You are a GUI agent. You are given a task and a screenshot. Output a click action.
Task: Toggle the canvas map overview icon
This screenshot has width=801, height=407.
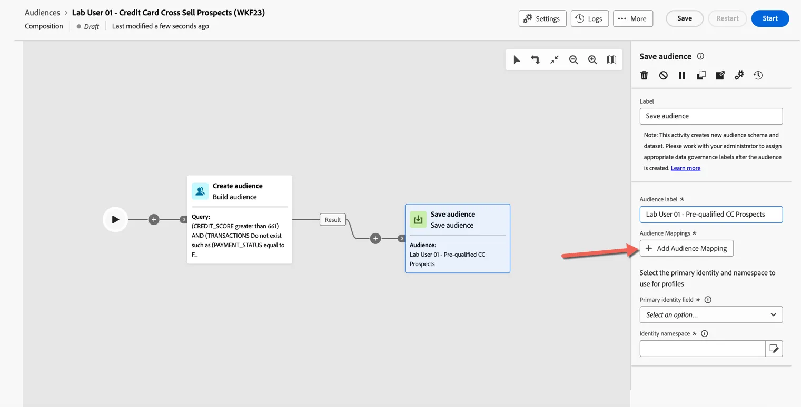pyautogui.click(x=611, y=60)
